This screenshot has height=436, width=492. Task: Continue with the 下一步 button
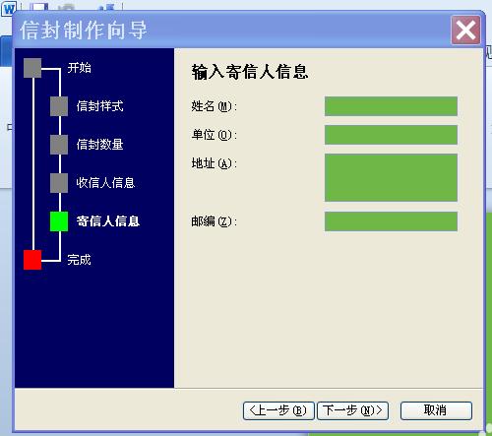(x=352, y=410)
